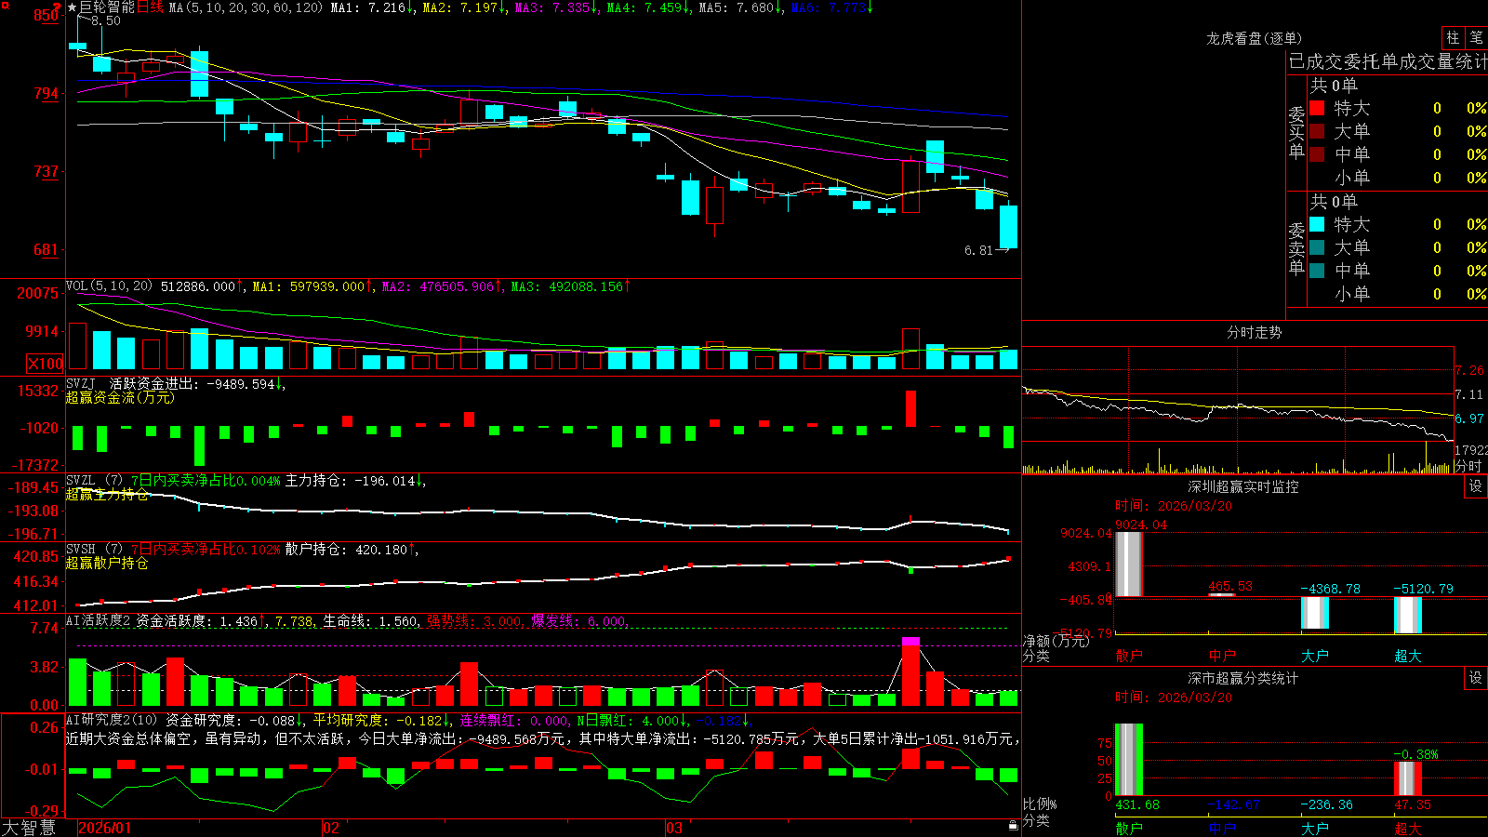Click the cyan 特大 sell order swatch
This screenshot has width=1488, height=837.
(1317, 224)
